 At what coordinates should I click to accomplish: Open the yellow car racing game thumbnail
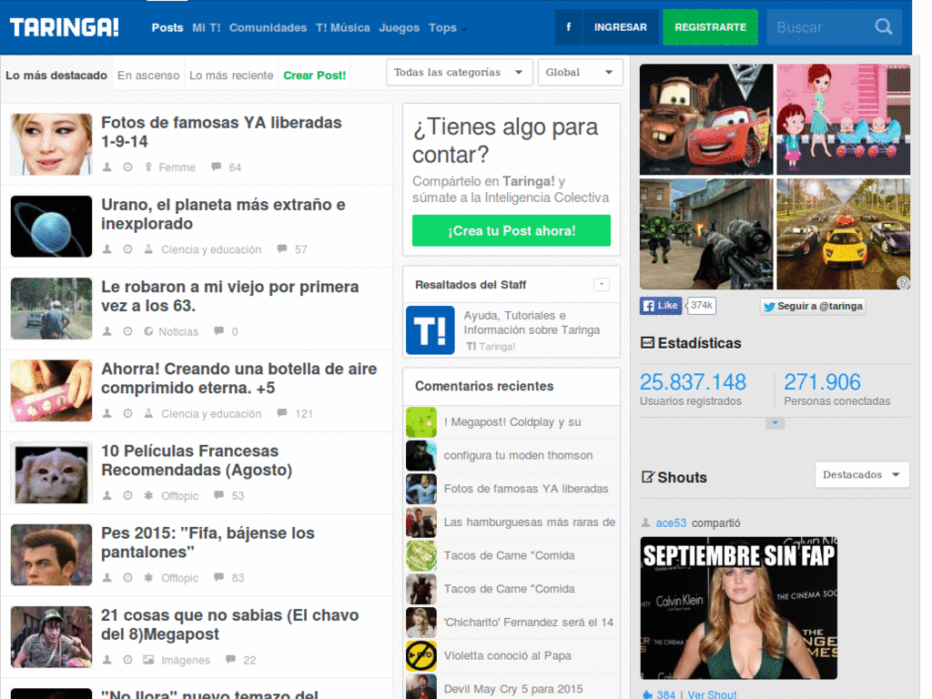click(x=844, y=234)
